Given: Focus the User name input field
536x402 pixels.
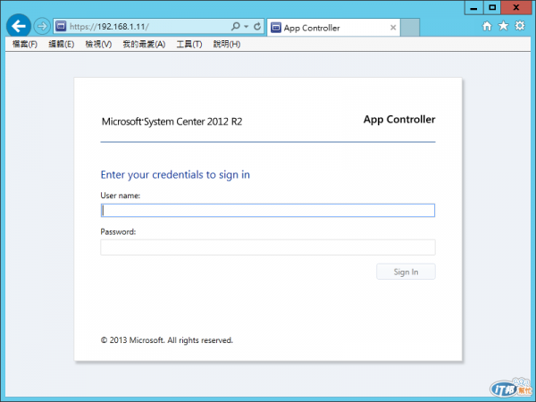Looking at the screenshot, I should [x=268, y=210].
